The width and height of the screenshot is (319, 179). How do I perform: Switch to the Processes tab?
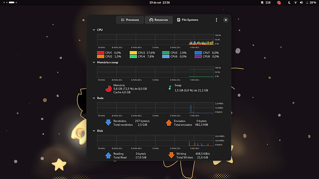click(x=130, y=20)
